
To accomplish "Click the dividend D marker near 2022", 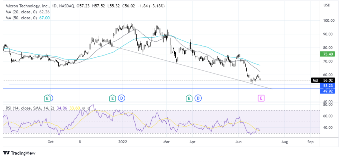I will click(x=121, y=98).
